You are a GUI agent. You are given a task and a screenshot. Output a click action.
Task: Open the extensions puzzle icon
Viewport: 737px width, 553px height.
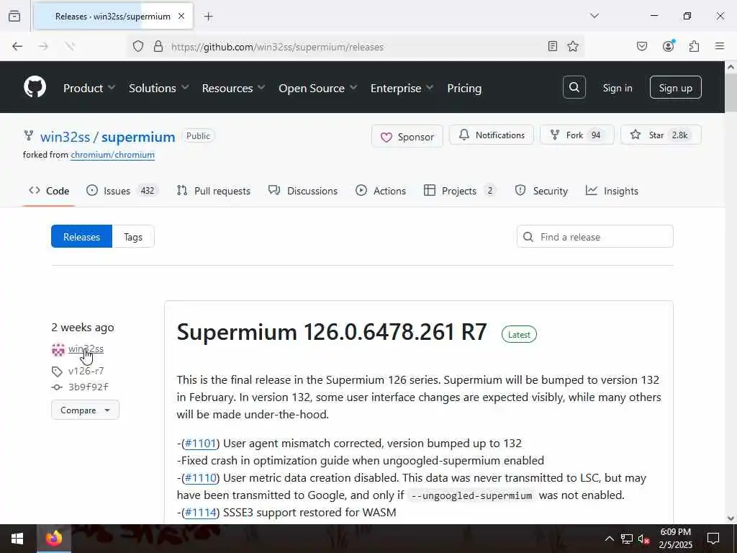pos(694,46)
